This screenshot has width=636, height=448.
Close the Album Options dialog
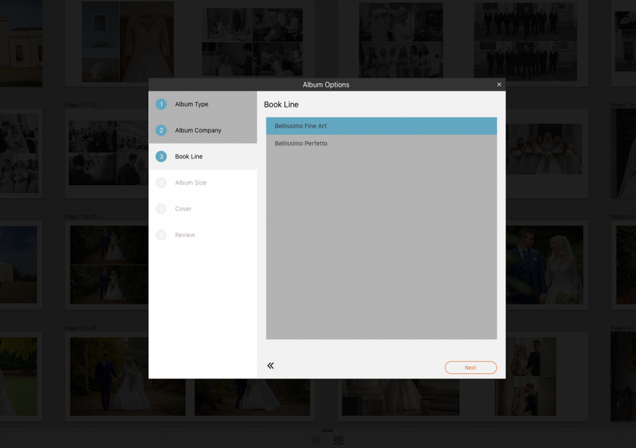pos(499,85)
